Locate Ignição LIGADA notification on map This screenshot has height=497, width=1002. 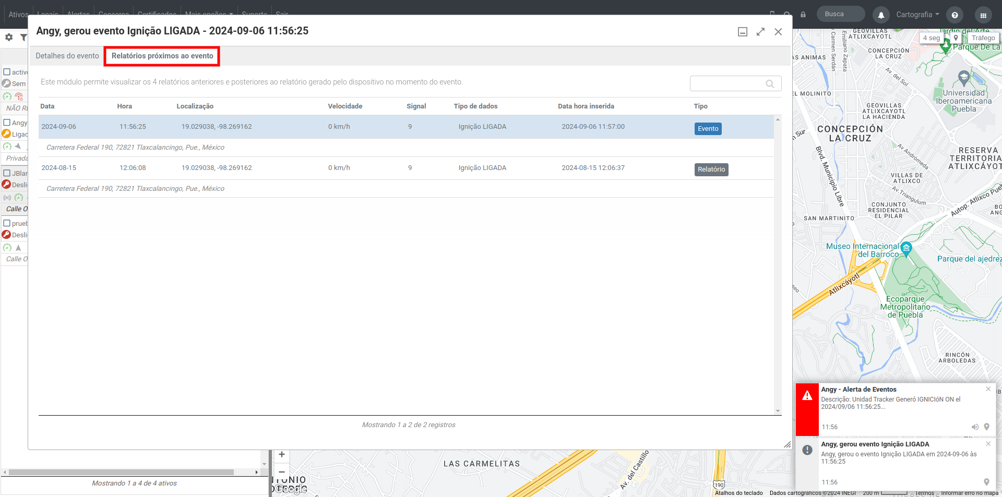click(986, 482)
